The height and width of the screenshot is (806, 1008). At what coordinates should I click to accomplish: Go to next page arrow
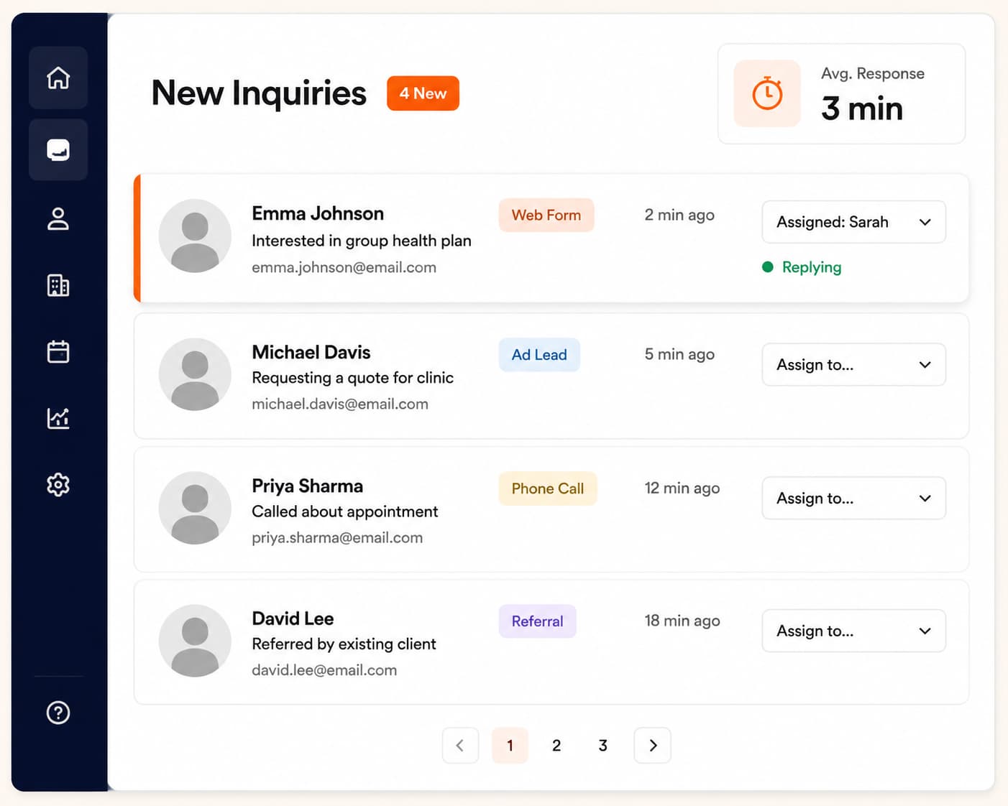pyautogui.click(x=653, y=745)
